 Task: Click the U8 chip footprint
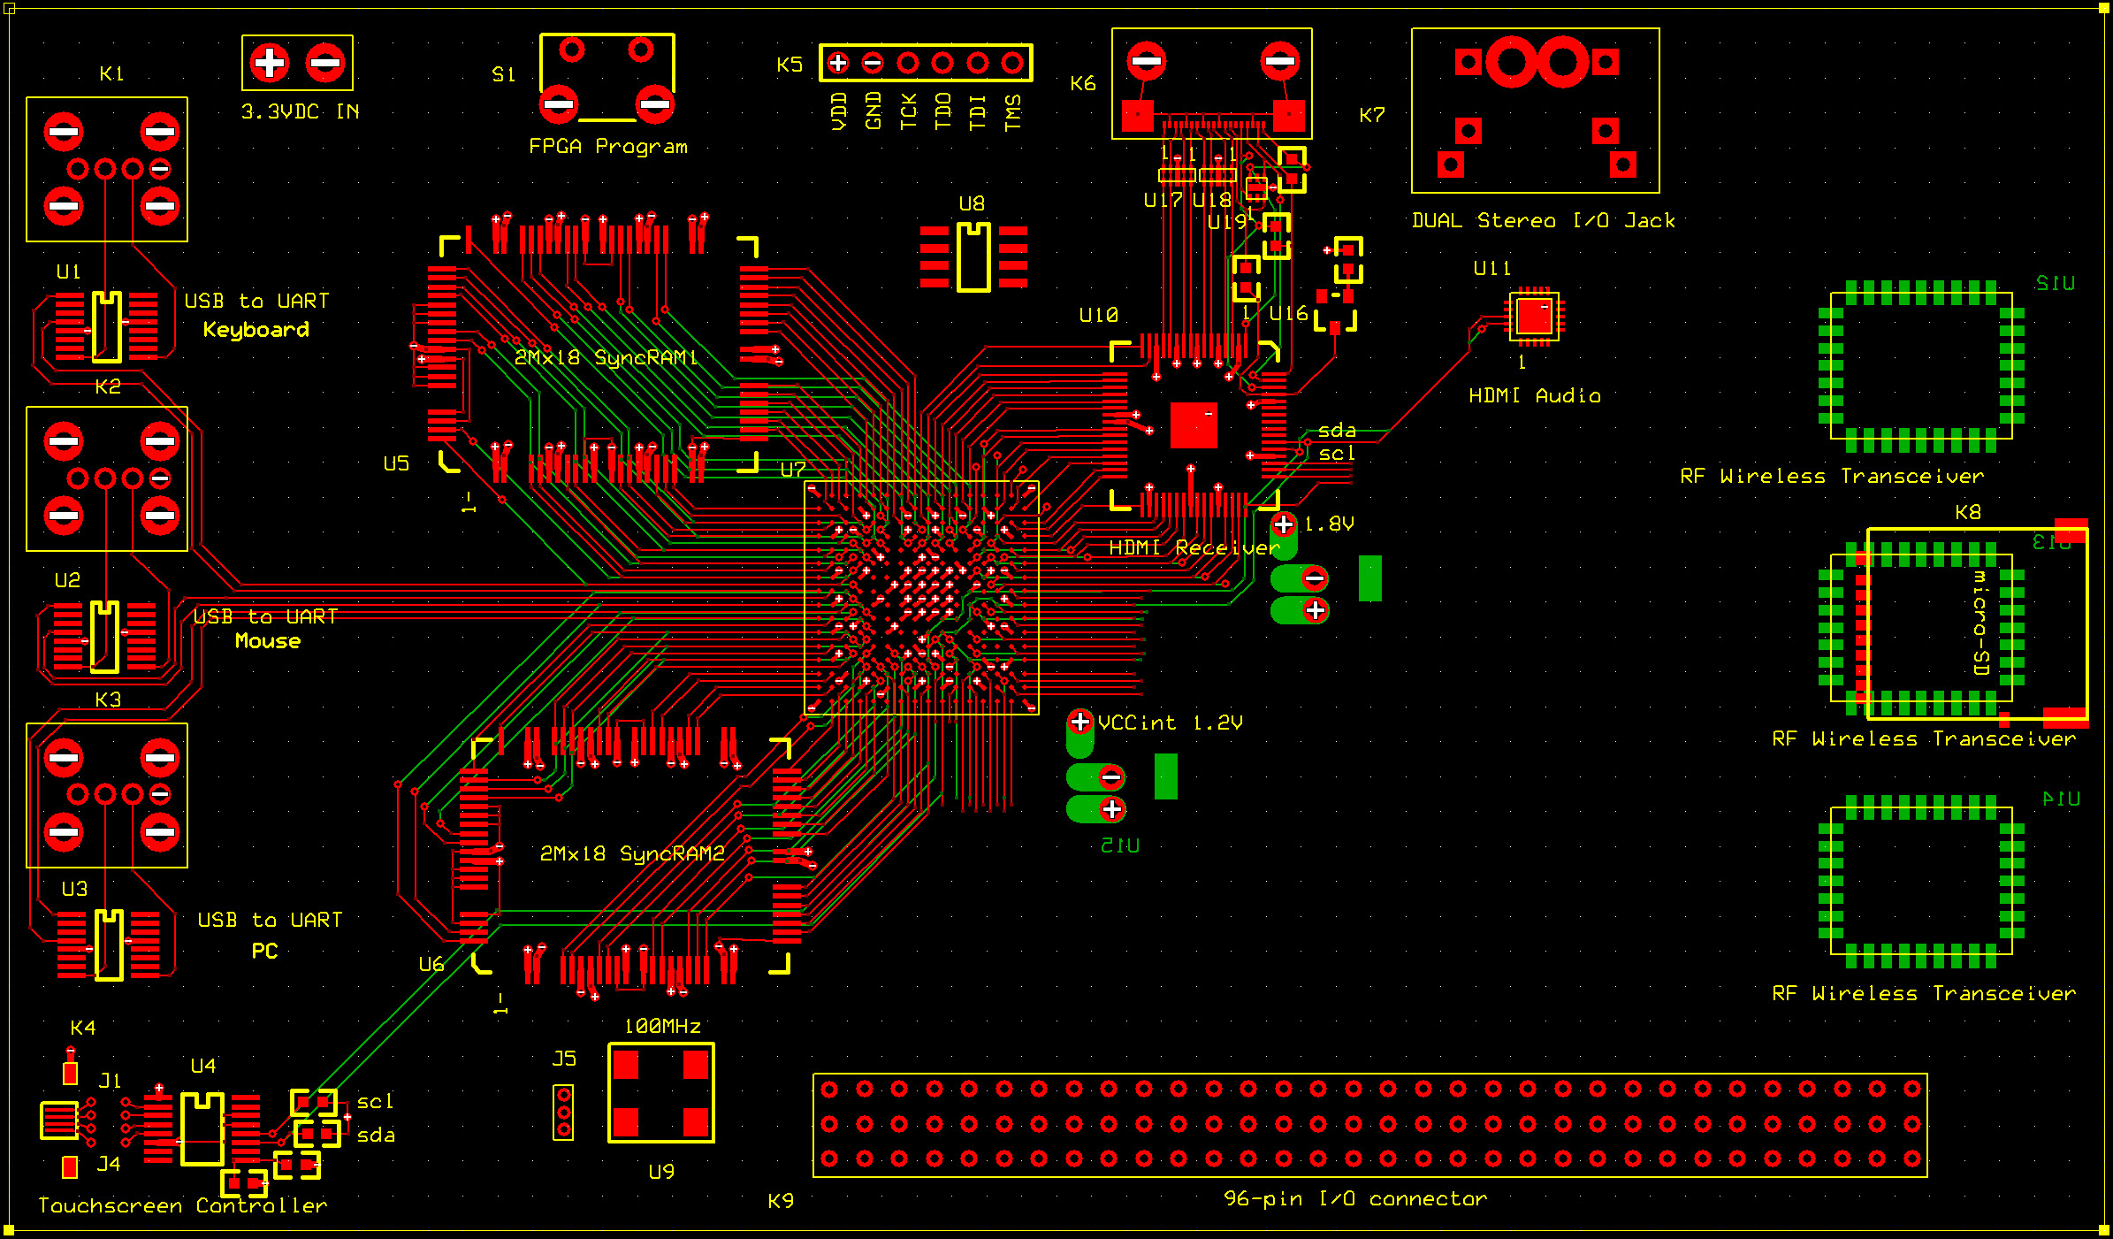973,256
